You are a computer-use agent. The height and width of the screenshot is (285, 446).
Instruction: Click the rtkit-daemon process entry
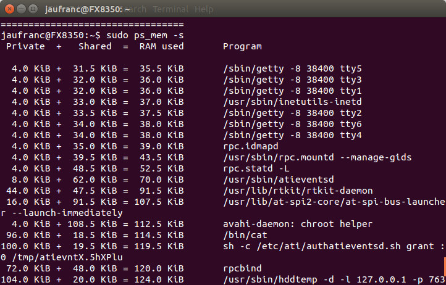[298, 191]
